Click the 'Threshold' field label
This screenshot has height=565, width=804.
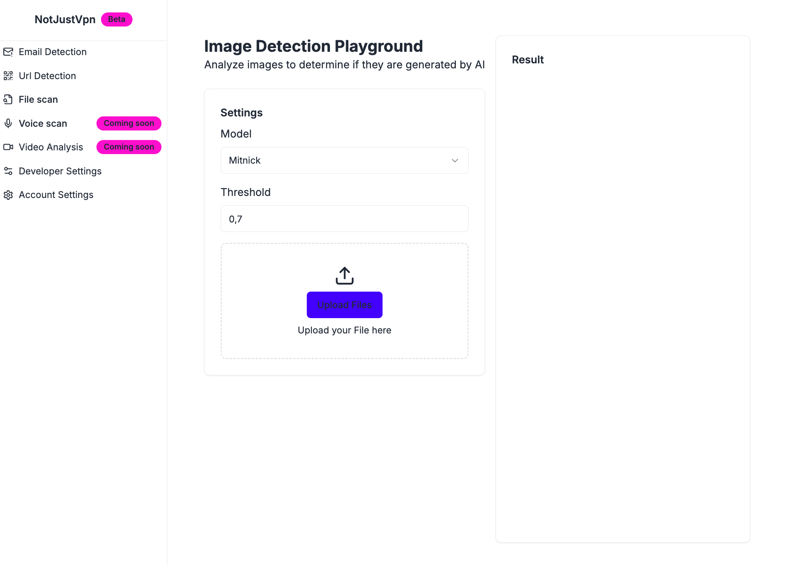(x=246, y=192)
